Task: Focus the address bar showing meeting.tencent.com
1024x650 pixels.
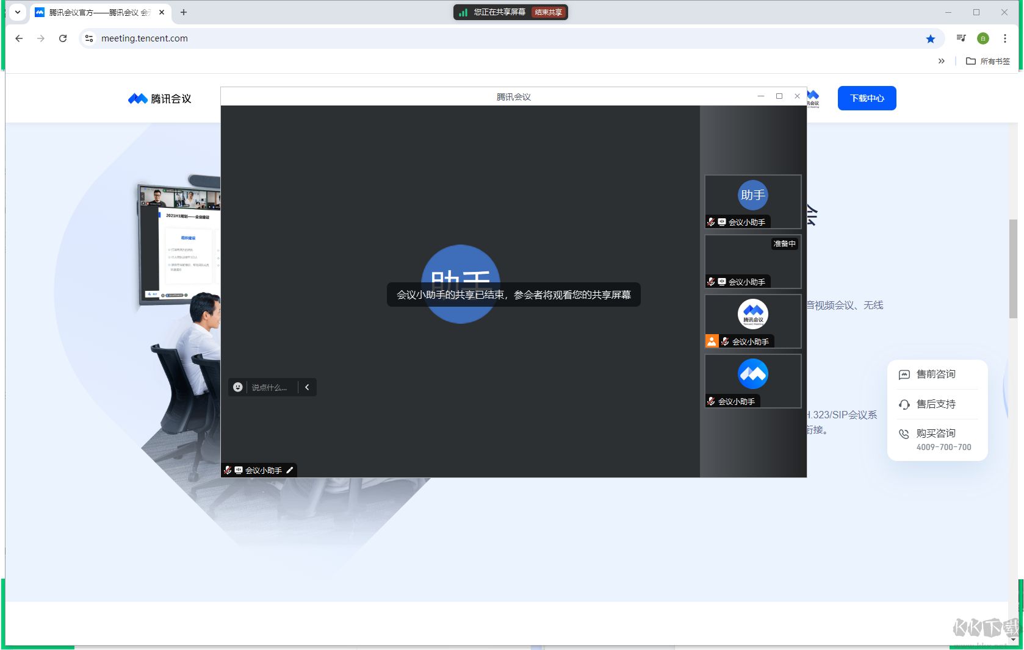Action: (510, 38)
